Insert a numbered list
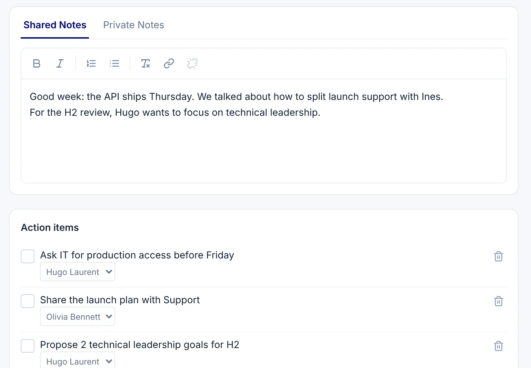 click(91, 63)
